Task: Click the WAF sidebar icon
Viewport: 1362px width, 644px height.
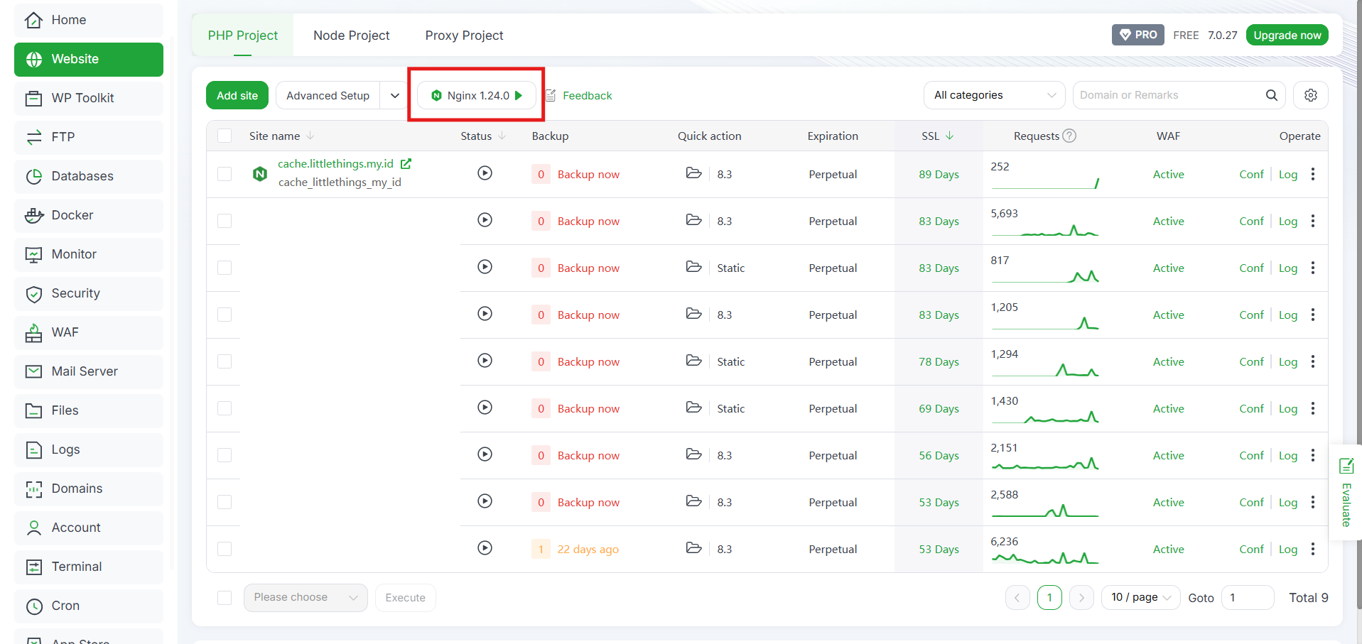Action: click(33, 332)
